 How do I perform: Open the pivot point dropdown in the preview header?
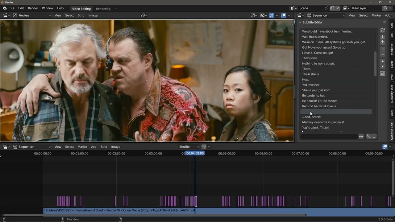[x=144, y=15]
